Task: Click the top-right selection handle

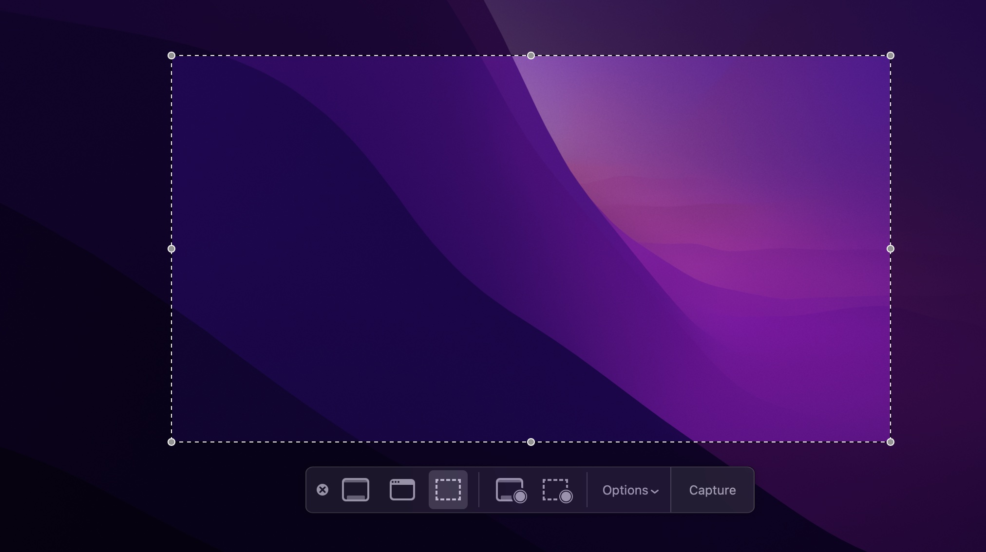Action: tap(891, 55)
